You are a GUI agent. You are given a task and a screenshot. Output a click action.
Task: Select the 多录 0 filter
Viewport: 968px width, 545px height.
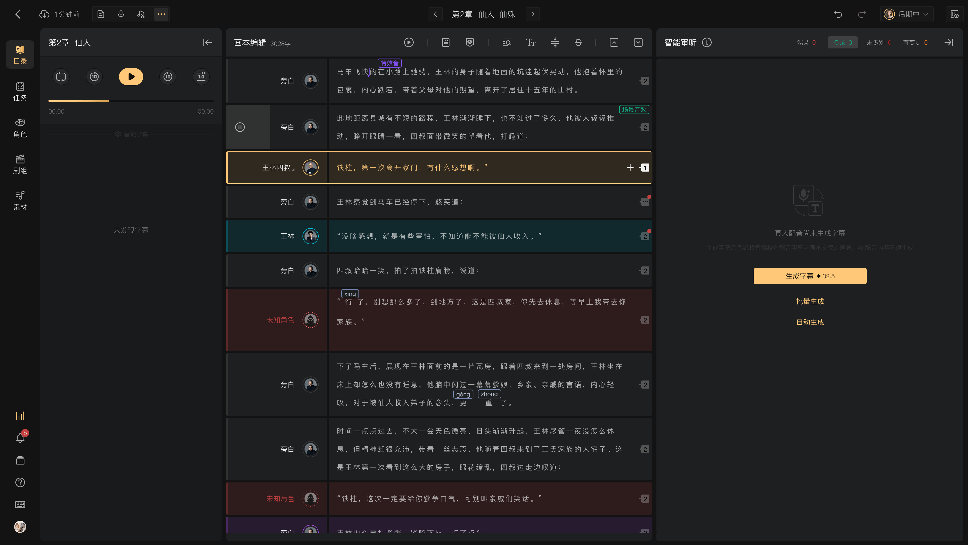pos(843,42)
